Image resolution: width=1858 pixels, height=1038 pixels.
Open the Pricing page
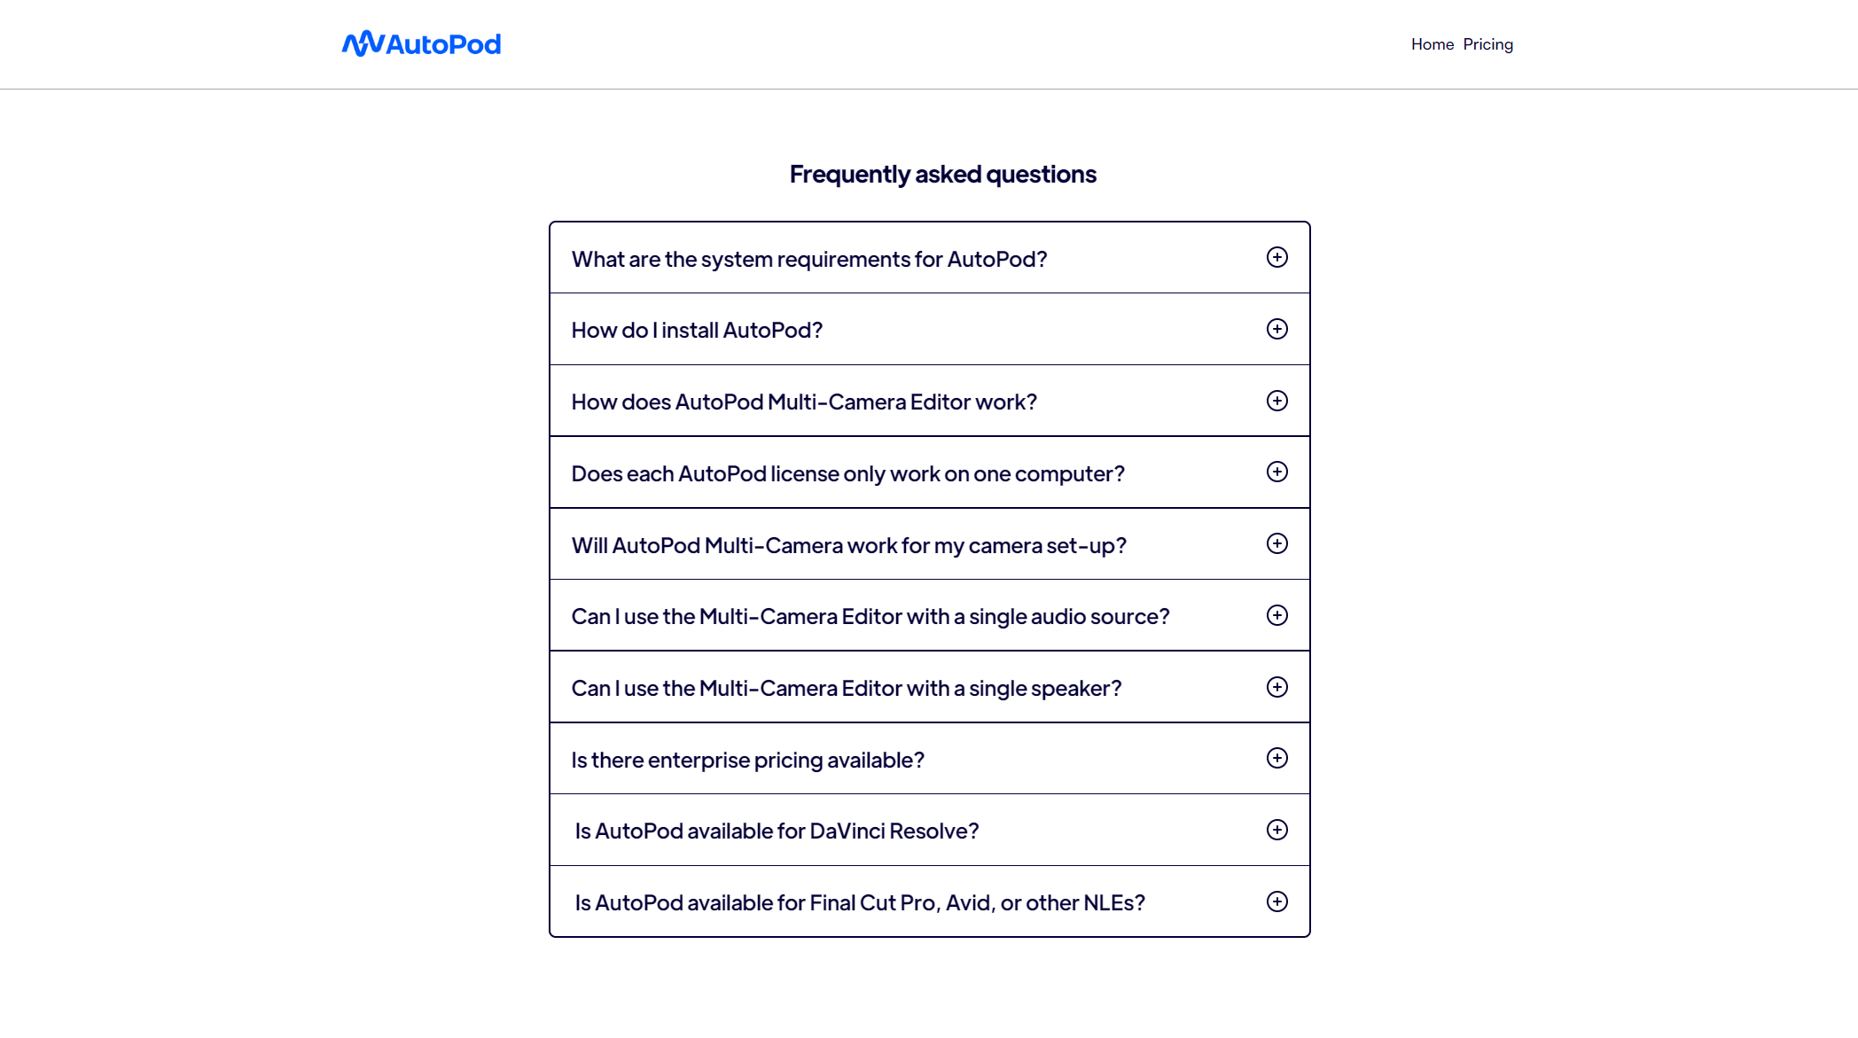[1487, 44]
